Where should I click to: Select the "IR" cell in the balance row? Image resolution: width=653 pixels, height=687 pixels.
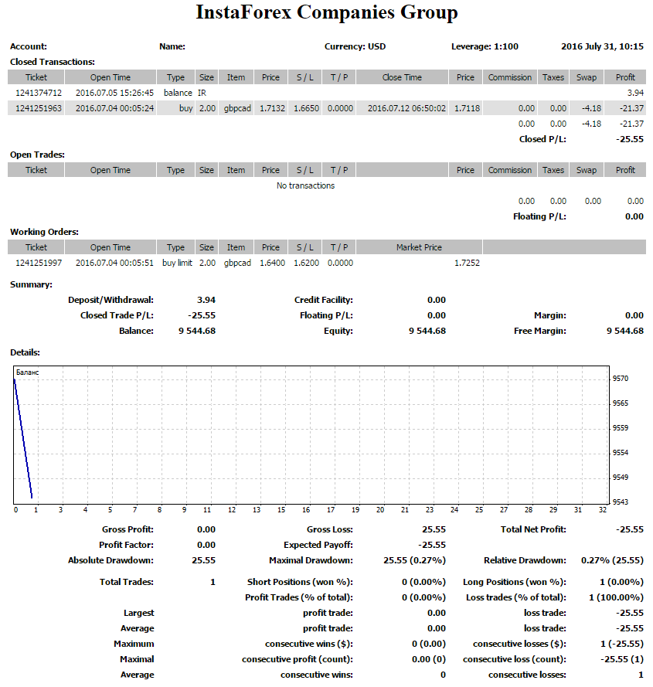click(x=202, y=93)
